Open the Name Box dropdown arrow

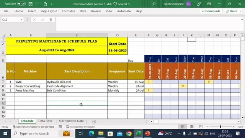21,20
